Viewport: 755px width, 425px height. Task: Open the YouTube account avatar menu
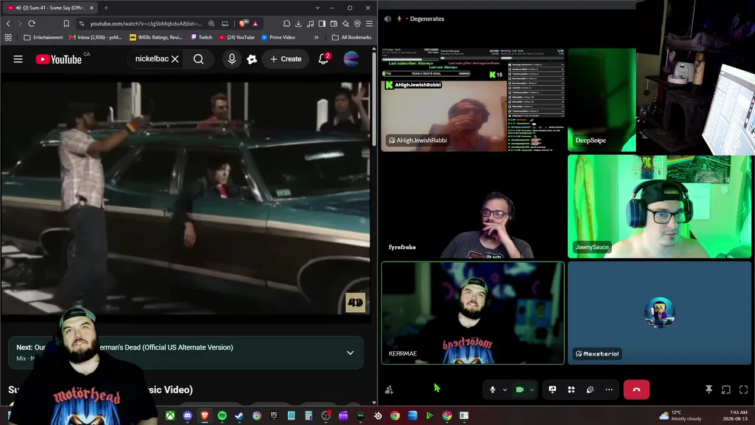[x=351, y=59]
